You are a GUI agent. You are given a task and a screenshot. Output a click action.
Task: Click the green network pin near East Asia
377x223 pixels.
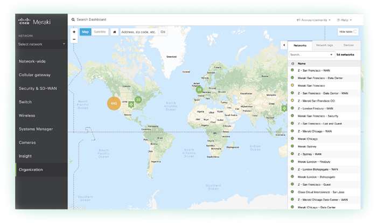click(x=284, y=108)
